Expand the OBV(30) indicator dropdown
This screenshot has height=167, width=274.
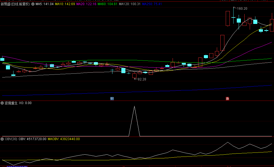[x=2, y=139]
